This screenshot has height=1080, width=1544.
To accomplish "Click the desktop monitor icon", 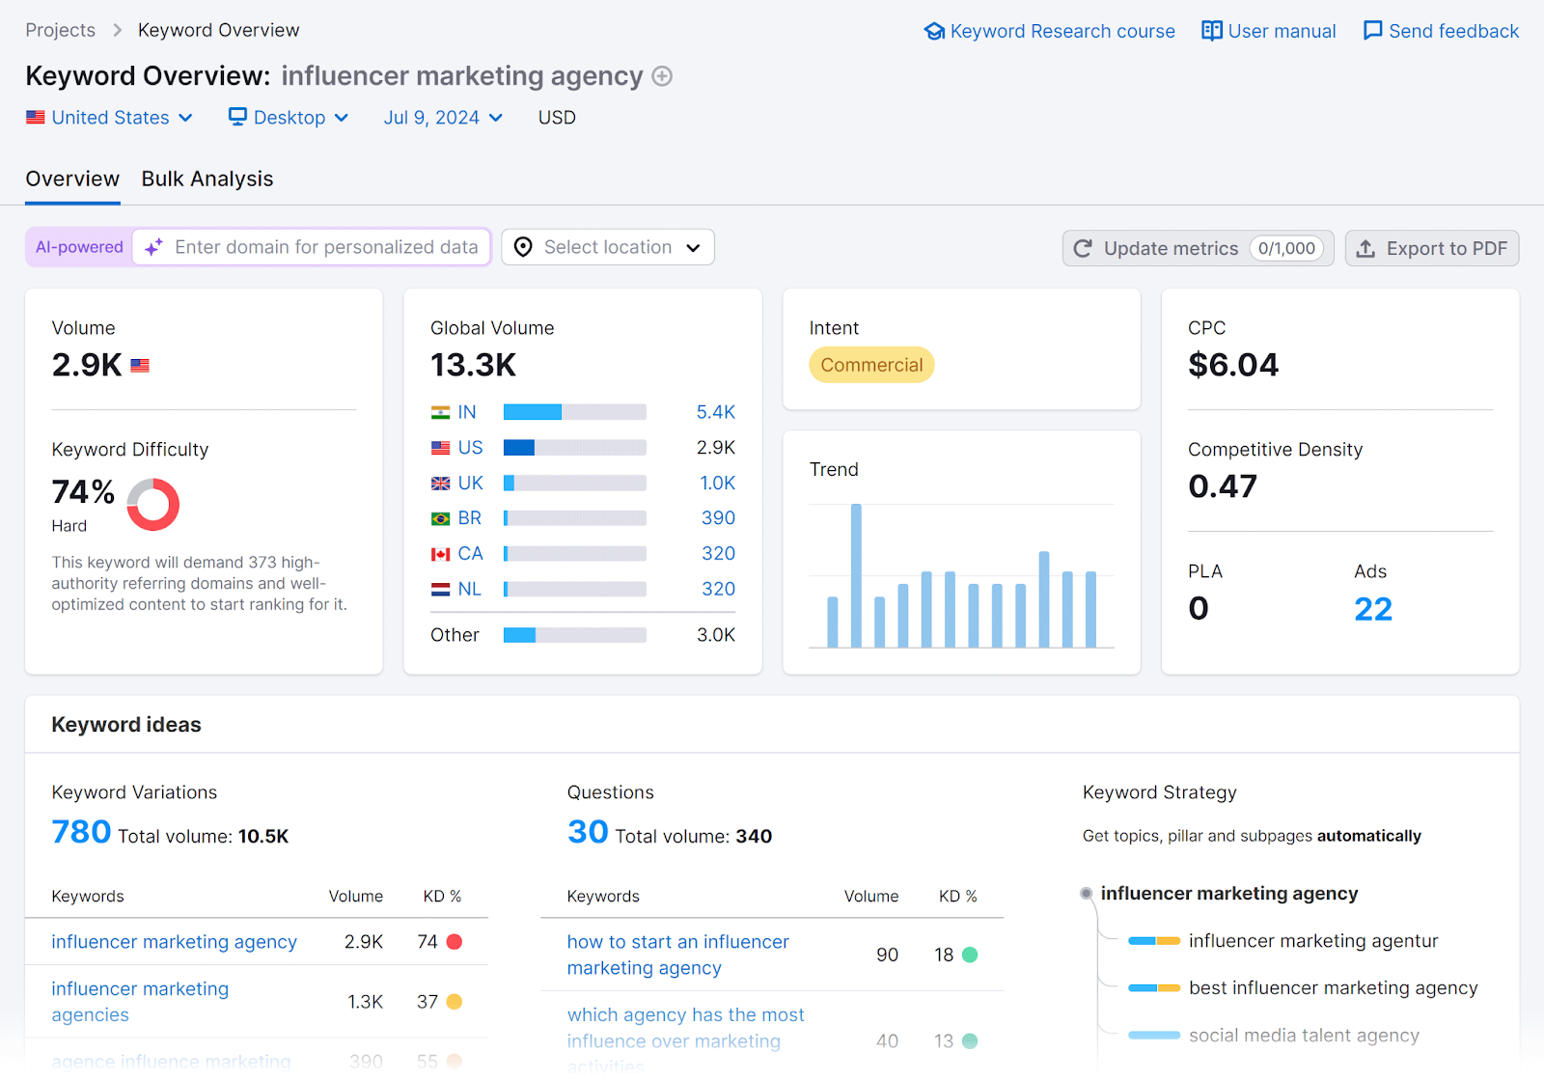I will pos(237,117).
